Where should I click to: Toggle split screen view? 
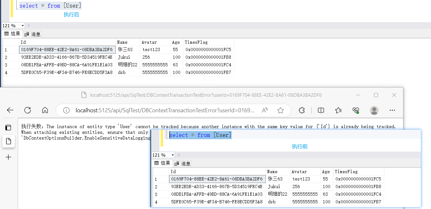(x=321, y=110)
